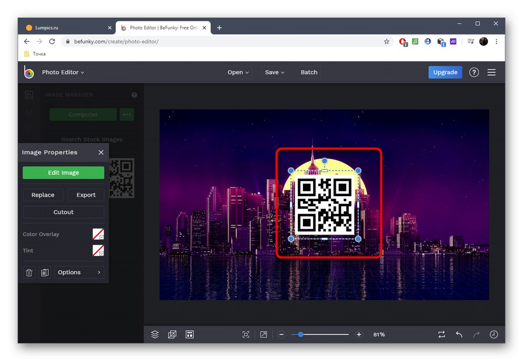The image size is (523, 361).
Task: Click the fit to screen icon
Action: click(x=246, y=335)
